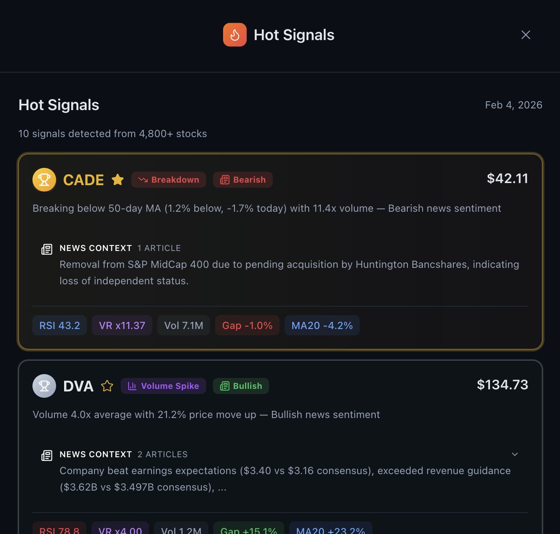Unfavorite CADE by clicking its filled star
The height and width of the screenshot is (534, 560).
tap(118, 179)
